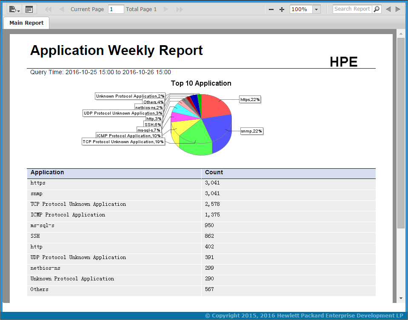Toggle the parameter panel icon
This screenshot has width=408, height=320.
point(29,9)
